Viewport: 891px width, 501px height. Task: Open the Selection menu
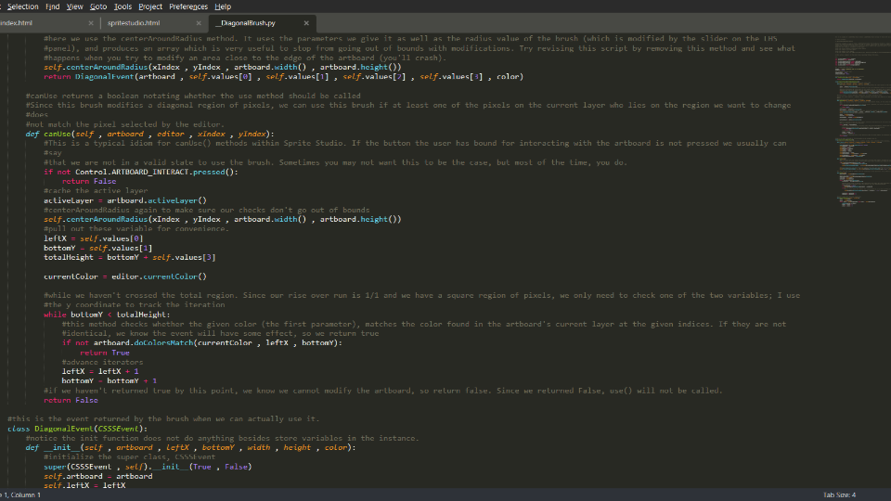click(23, 6)
